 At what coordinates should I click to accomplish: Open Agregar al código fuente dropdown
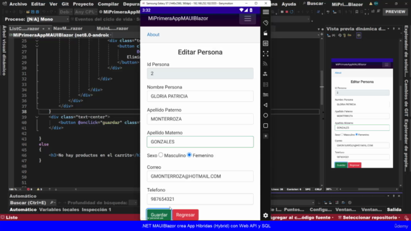(x=301, y=218)
